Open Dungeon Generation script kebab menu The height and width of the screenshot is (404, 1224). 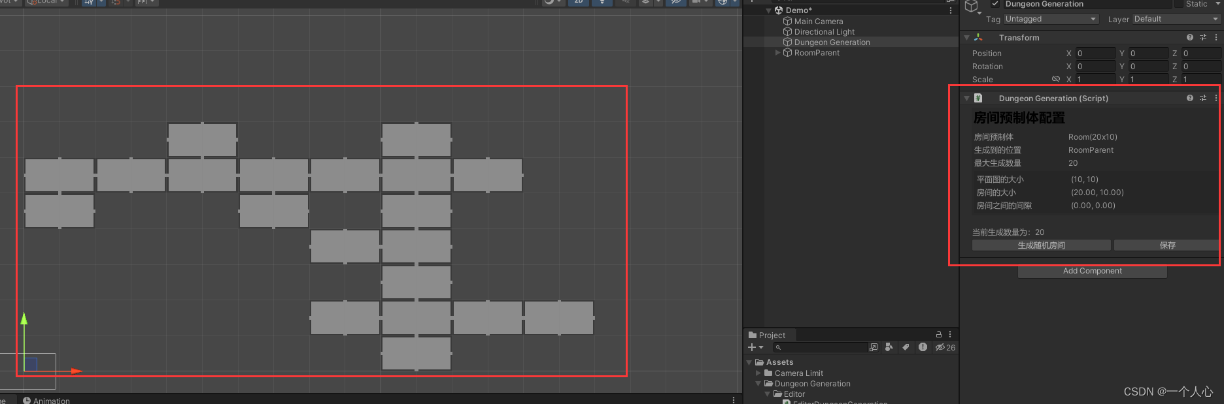point(1216,99)
